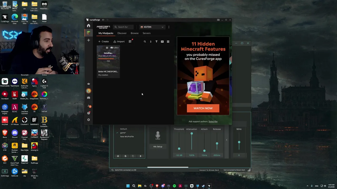This screenshot has width=337, height=189.
Task: Add a new game with the plus icon
Action: [x=88, y=40]
